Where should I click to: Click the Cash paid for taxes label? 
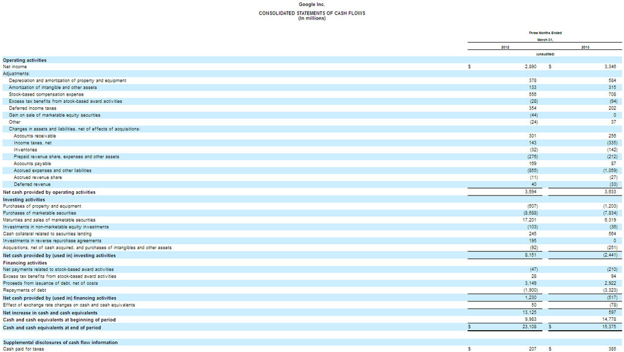tap(24, 349)
